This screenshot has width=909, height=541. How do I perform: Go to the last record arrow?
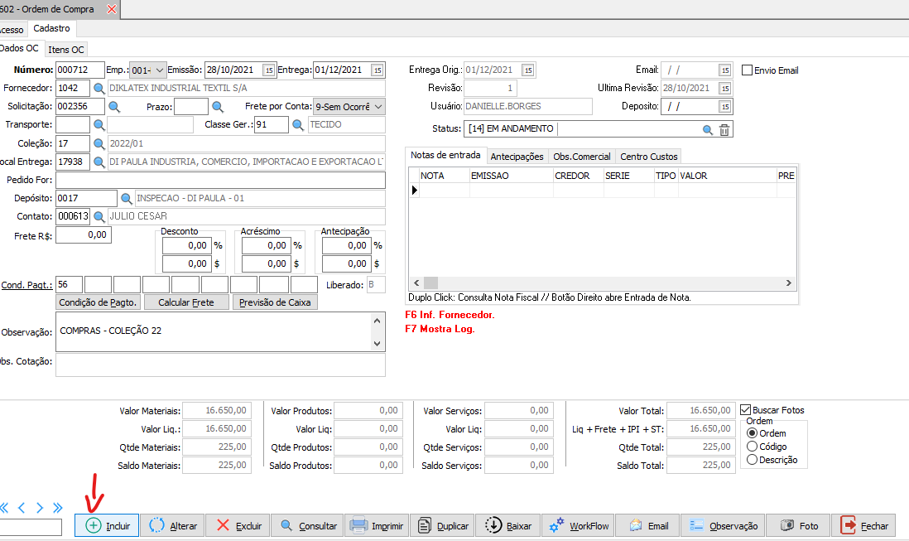coord(57,508)
